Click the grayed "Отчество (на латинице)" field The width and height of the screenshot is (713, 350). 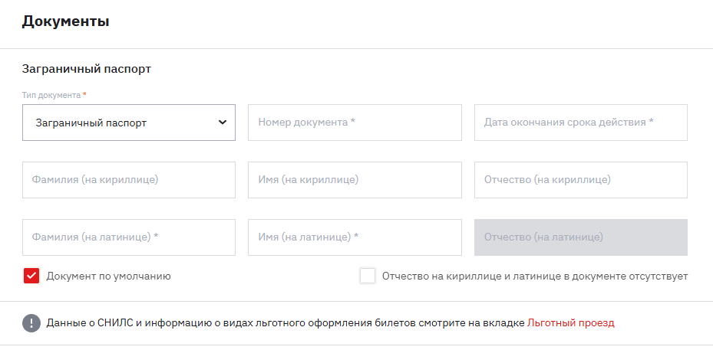[x=580, y=237]
